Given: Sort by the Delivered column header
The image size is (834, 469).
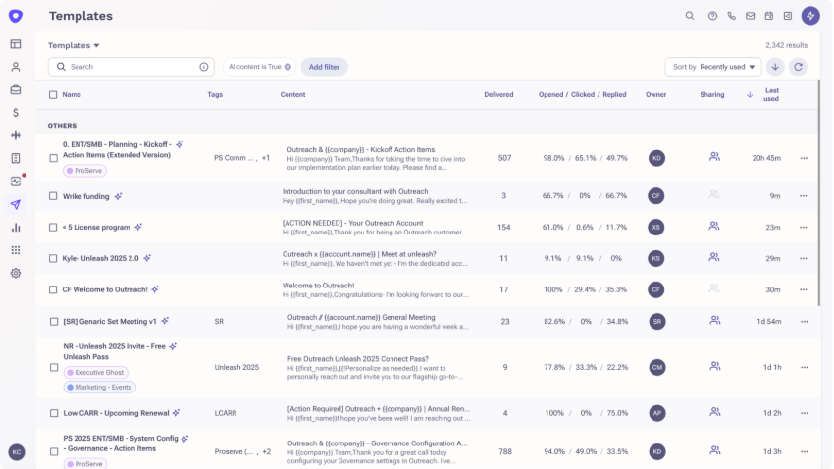Looking at the screenshot, I should [x=498, y=94].
